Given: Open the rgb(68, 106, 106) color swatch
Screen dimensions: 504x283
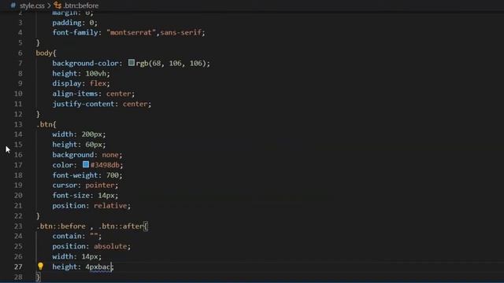Looking at the screenshot, I should [x=132, y=62].
